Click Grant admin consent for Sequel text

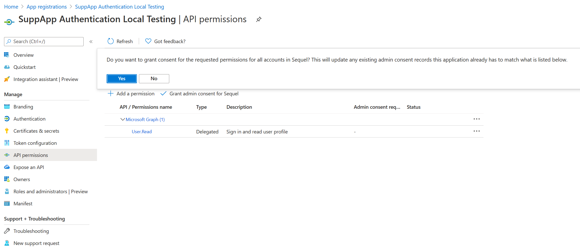point(204,94)
